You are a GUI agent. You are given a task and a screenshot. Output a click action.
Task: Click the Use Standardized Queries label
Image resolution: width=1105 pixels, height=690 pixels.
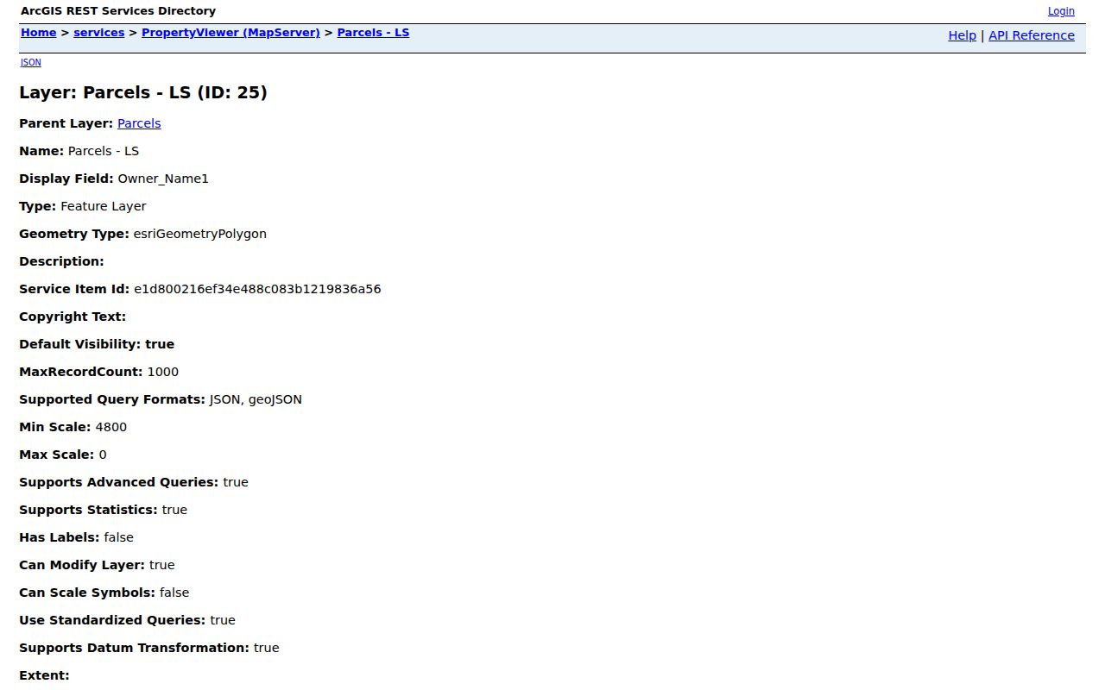tap(112, 620)
